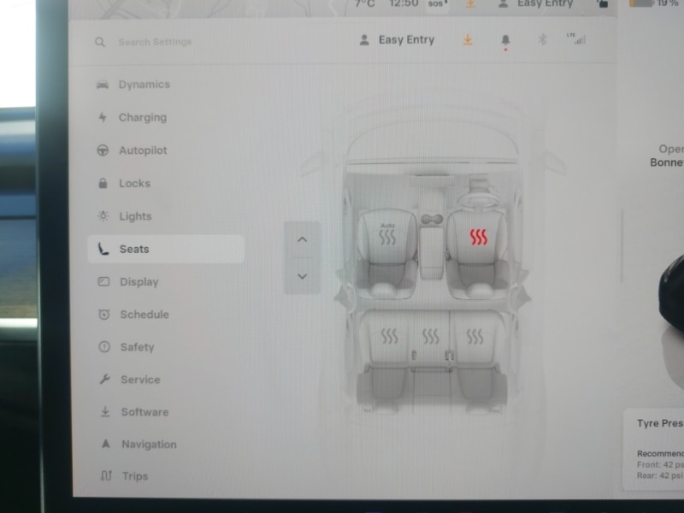Select the Seats menu entry
684x513 pixels.
coord(133,248)
